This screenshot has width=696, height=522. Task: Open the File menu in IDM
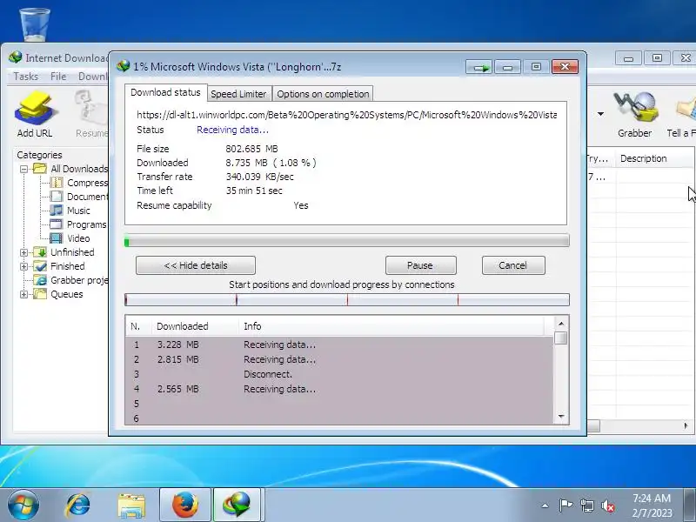pos(58,77)
